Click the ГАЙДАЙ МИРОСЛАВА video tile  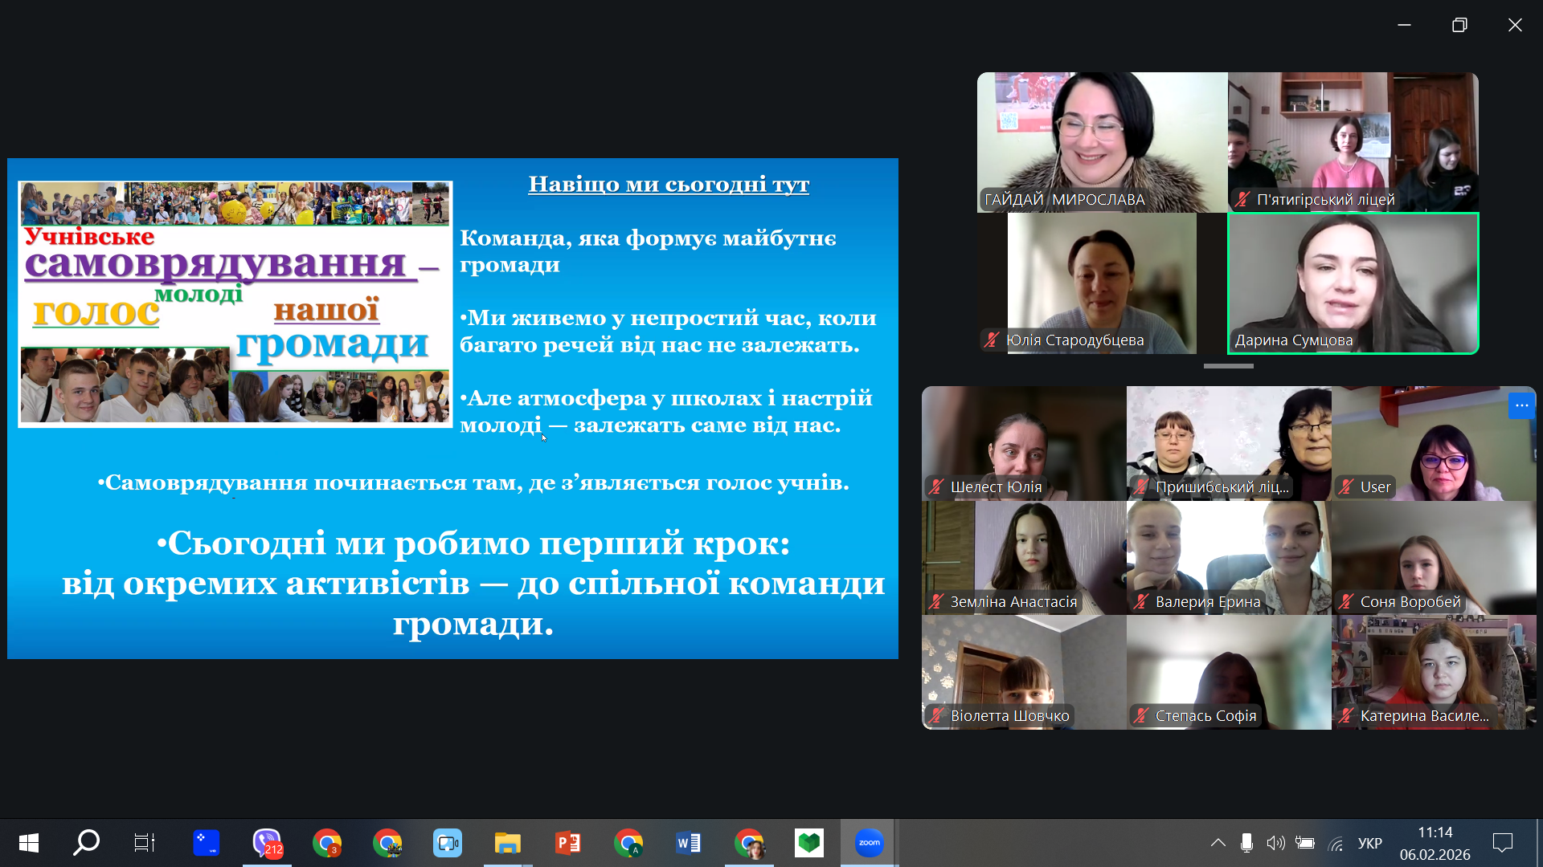[1102, 142]
